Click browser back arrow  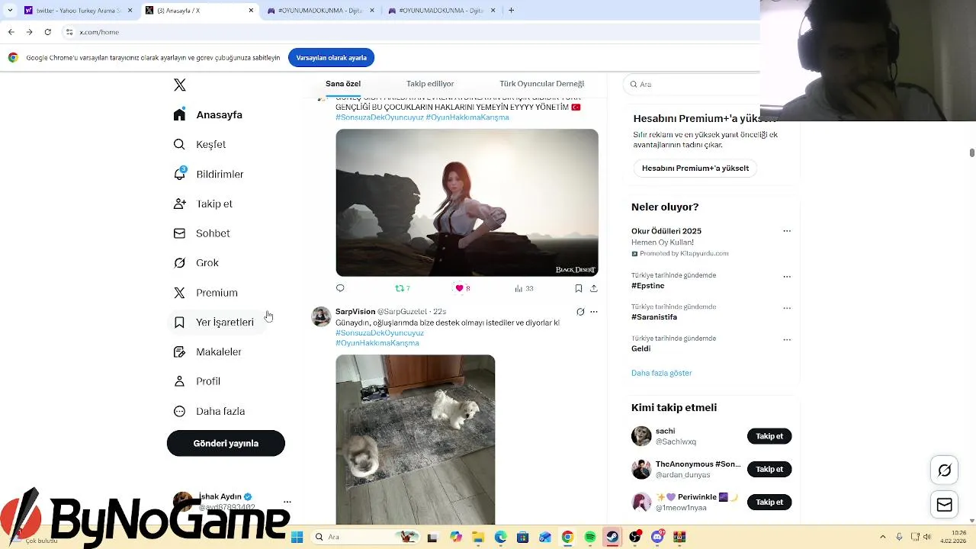click(11, 32)
